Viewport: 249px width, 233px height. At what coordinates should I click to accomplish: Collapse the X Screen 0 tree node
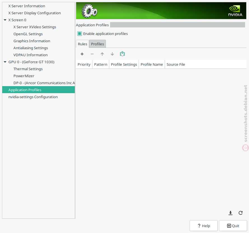pos(5,20)
